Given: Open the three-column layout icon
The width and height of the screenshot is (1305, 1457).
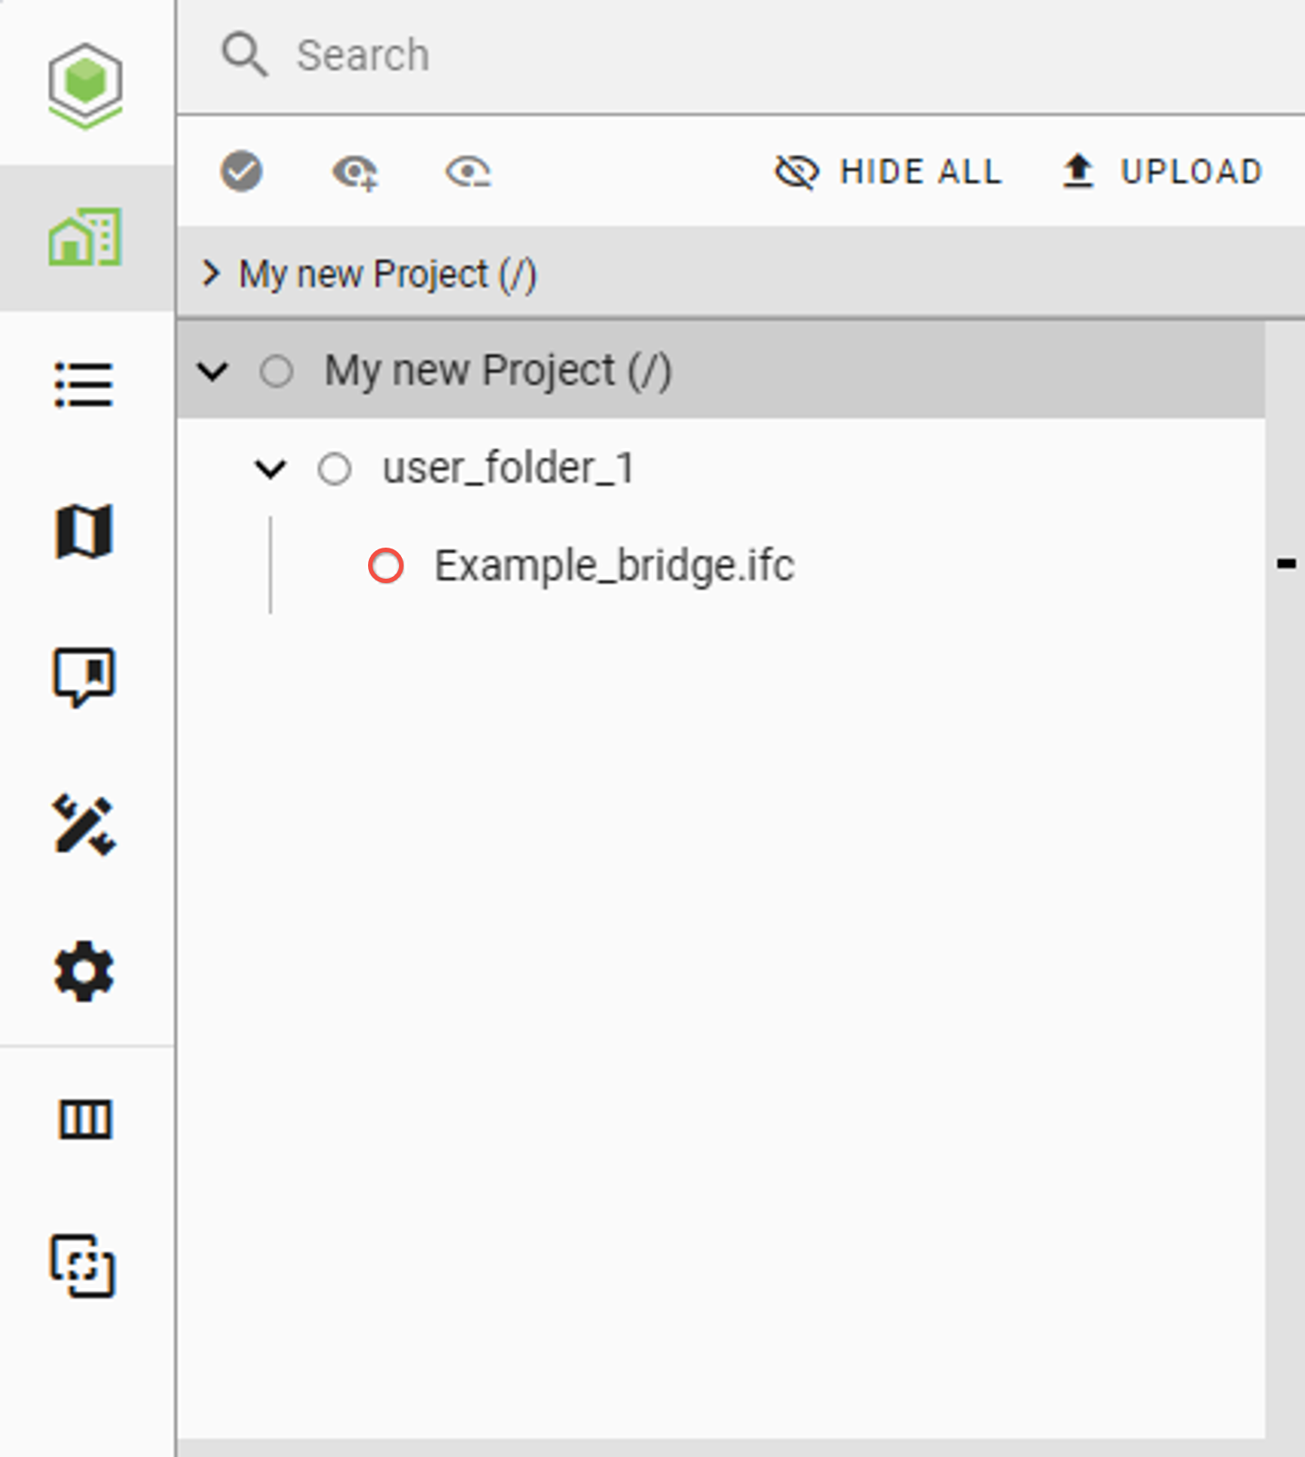Looking at the screenshot, I should tap(84, 1119).
